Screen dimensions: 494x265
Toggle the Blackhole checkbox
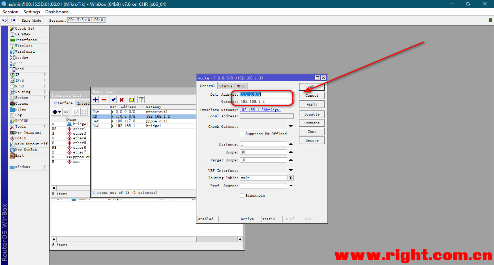coord(242,196)
